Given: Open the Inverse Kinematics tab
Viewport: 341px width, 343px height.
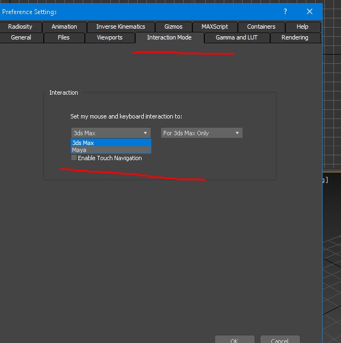Looking at the screenshot, I should [x=121, y=27].
